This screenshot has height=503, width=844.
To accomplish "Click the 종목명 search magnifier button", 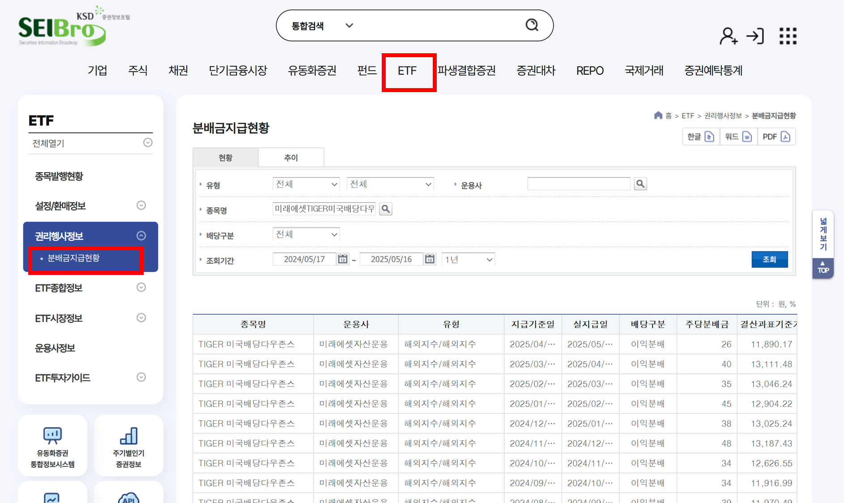I will 385,209.
